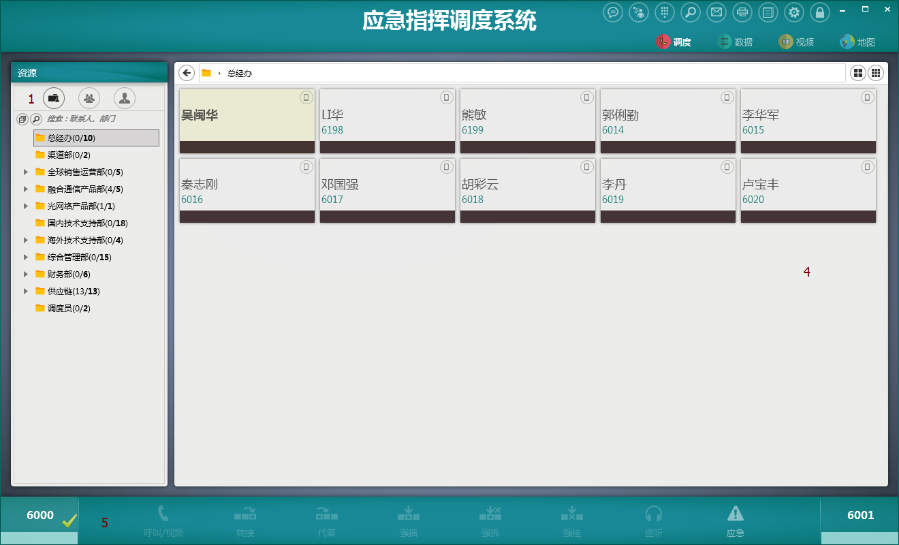Viewport: 899px width, 545px height.
Task: Click the collapse-all tree icon beside search
Action: (22, 119)
